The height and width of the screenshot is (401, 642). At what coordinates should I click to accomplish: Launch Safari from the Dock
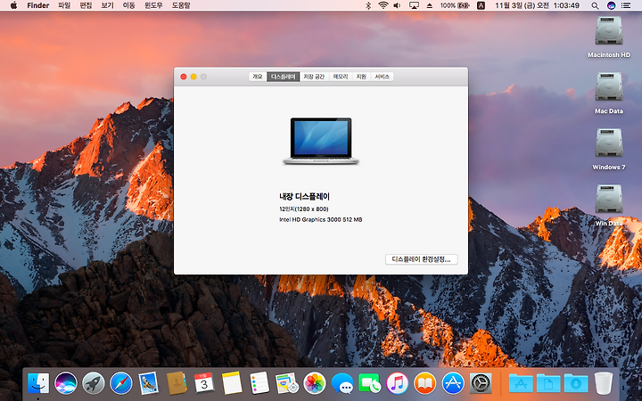click(x=121, y=383)
